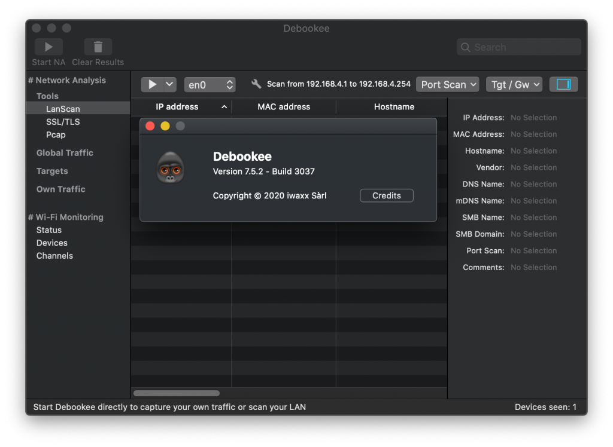Click the IP address sort arrow
The image size is (613, 447).
tap(224, 106)
